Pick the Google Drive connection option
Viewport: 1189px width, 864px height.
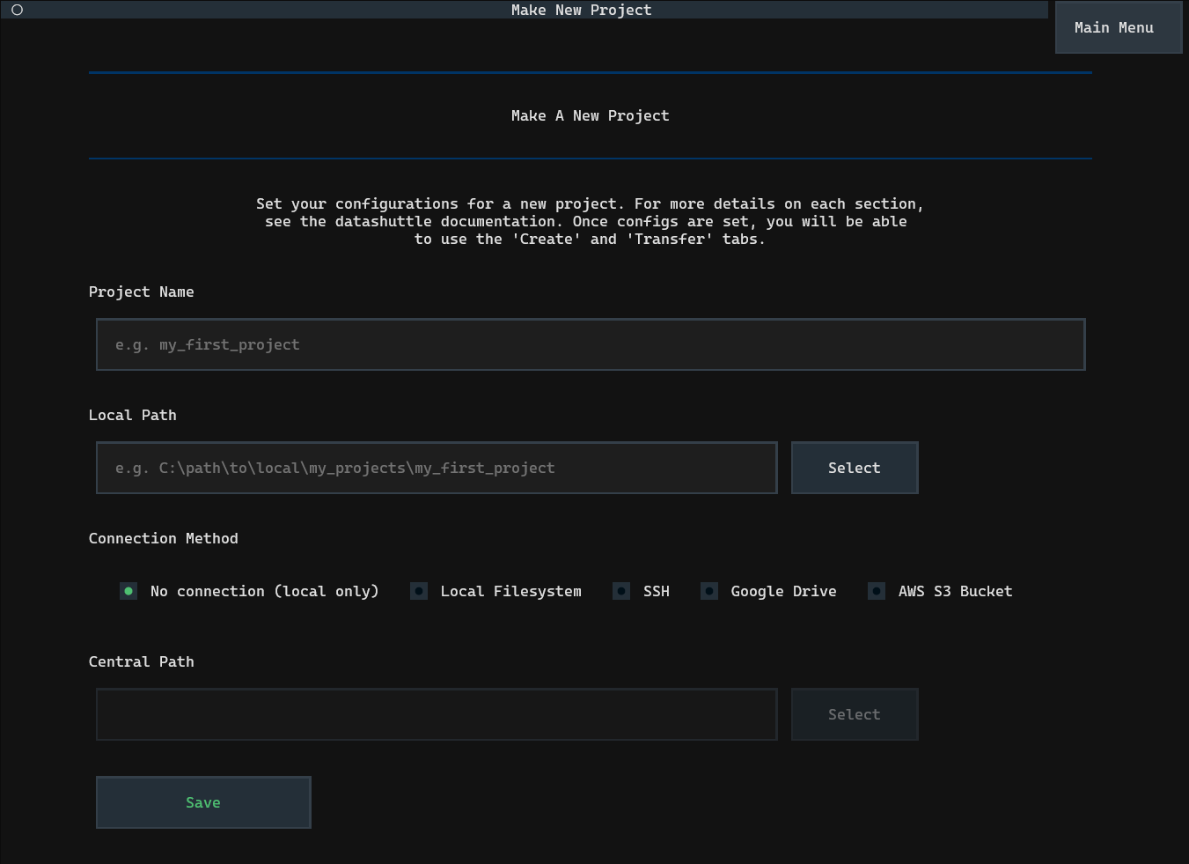click(709, 591)
